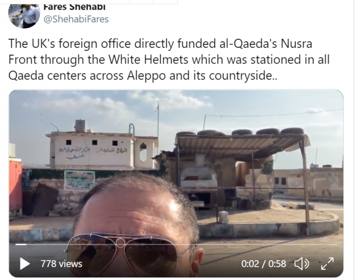Open the @ShehabiFares handle link
The width and height of the screenshot is (355, 280).
coord(76,19)
